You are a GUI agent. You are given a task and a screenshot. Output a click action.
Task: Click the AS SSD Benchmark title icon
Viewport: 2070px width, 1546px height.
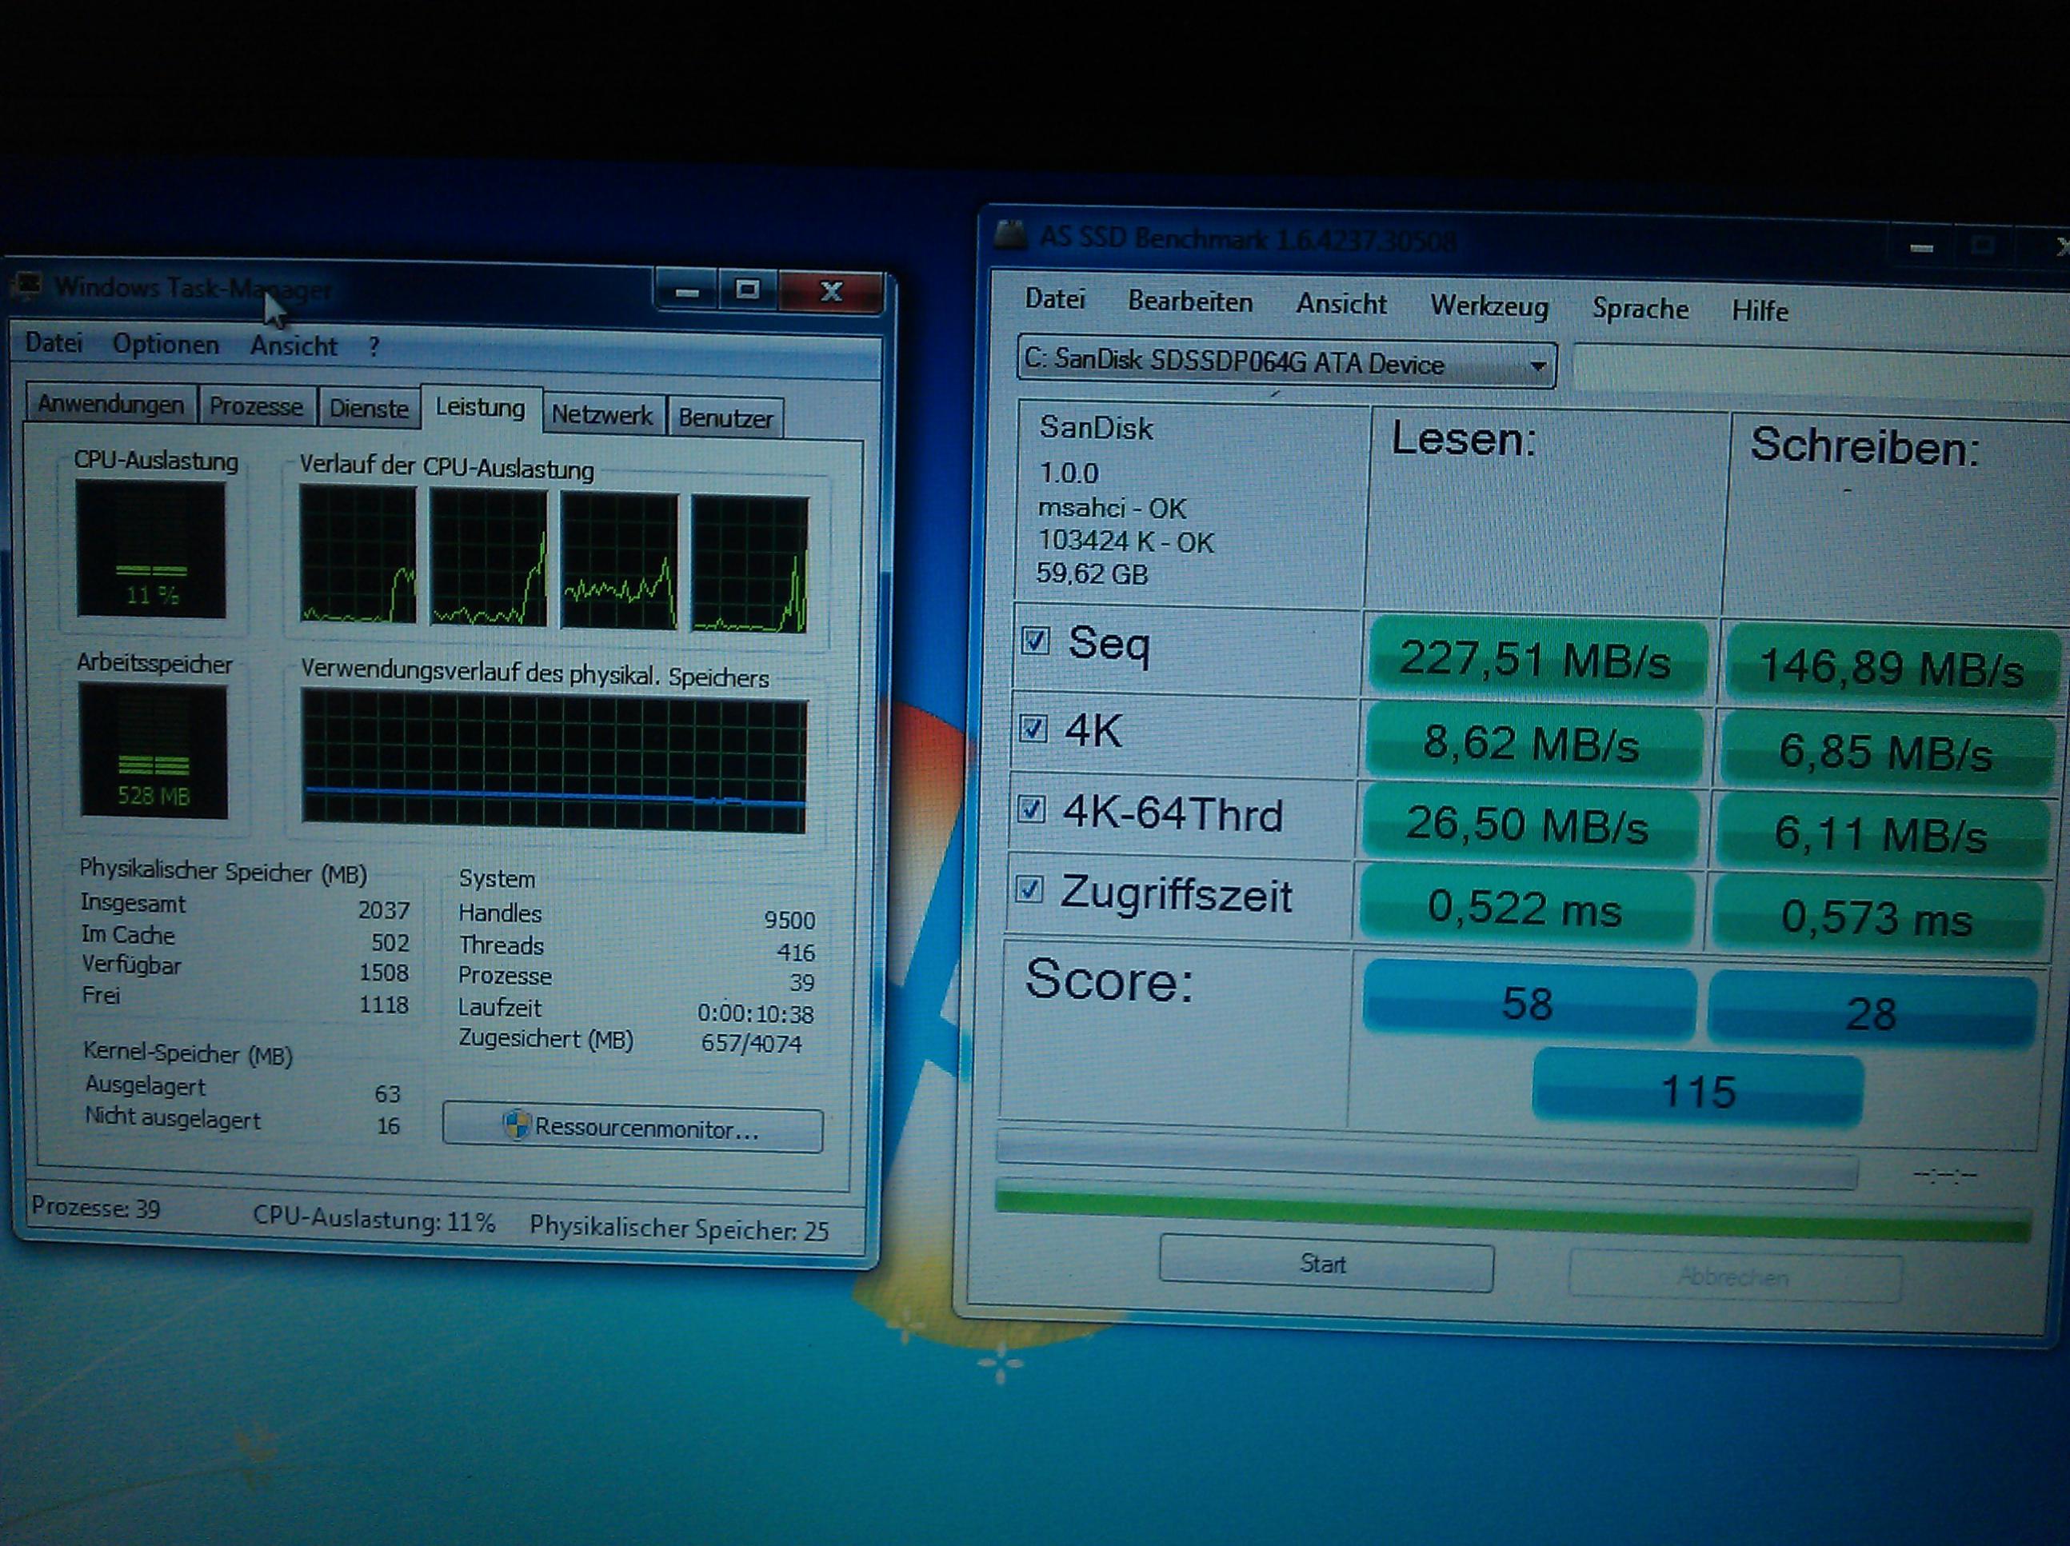point(1011,234)
